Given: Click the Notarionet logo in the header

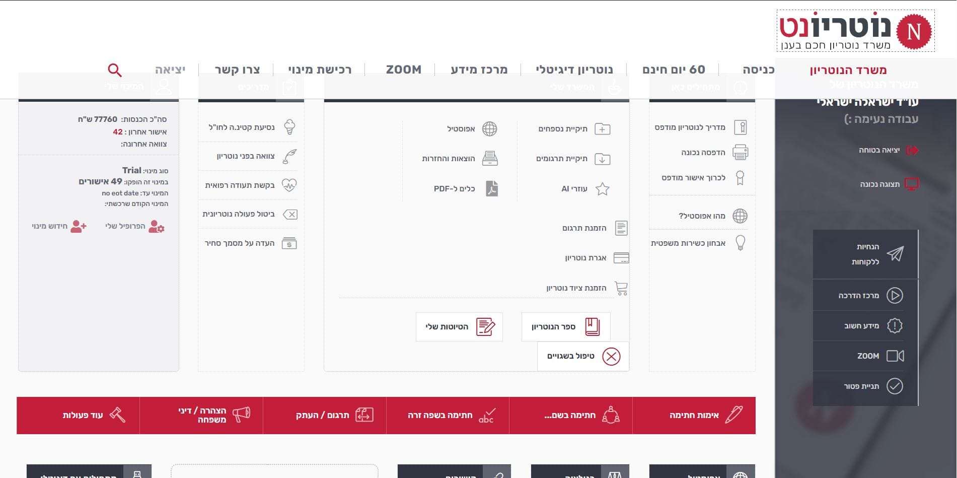Looking at the screenshot, I should coord(855,31).
